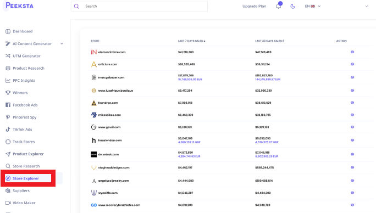Screen dimensions: 376x213
Task: View stagheaddesigns.com store eye icon
Action: [x=352, y=167]
